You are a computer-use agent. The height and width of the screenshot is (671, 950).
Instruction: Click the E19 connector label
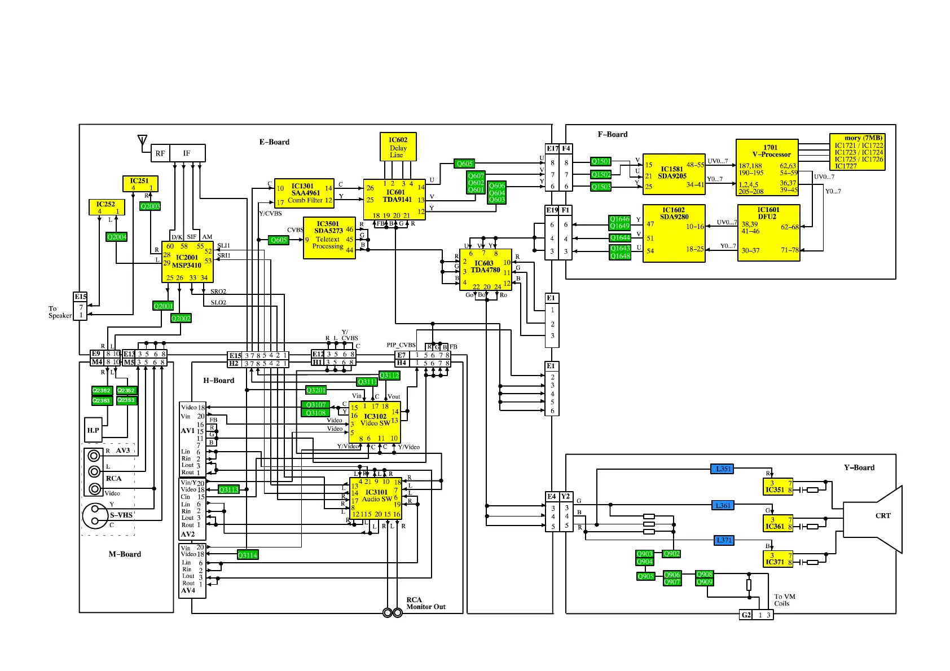[x=552, y=210]
